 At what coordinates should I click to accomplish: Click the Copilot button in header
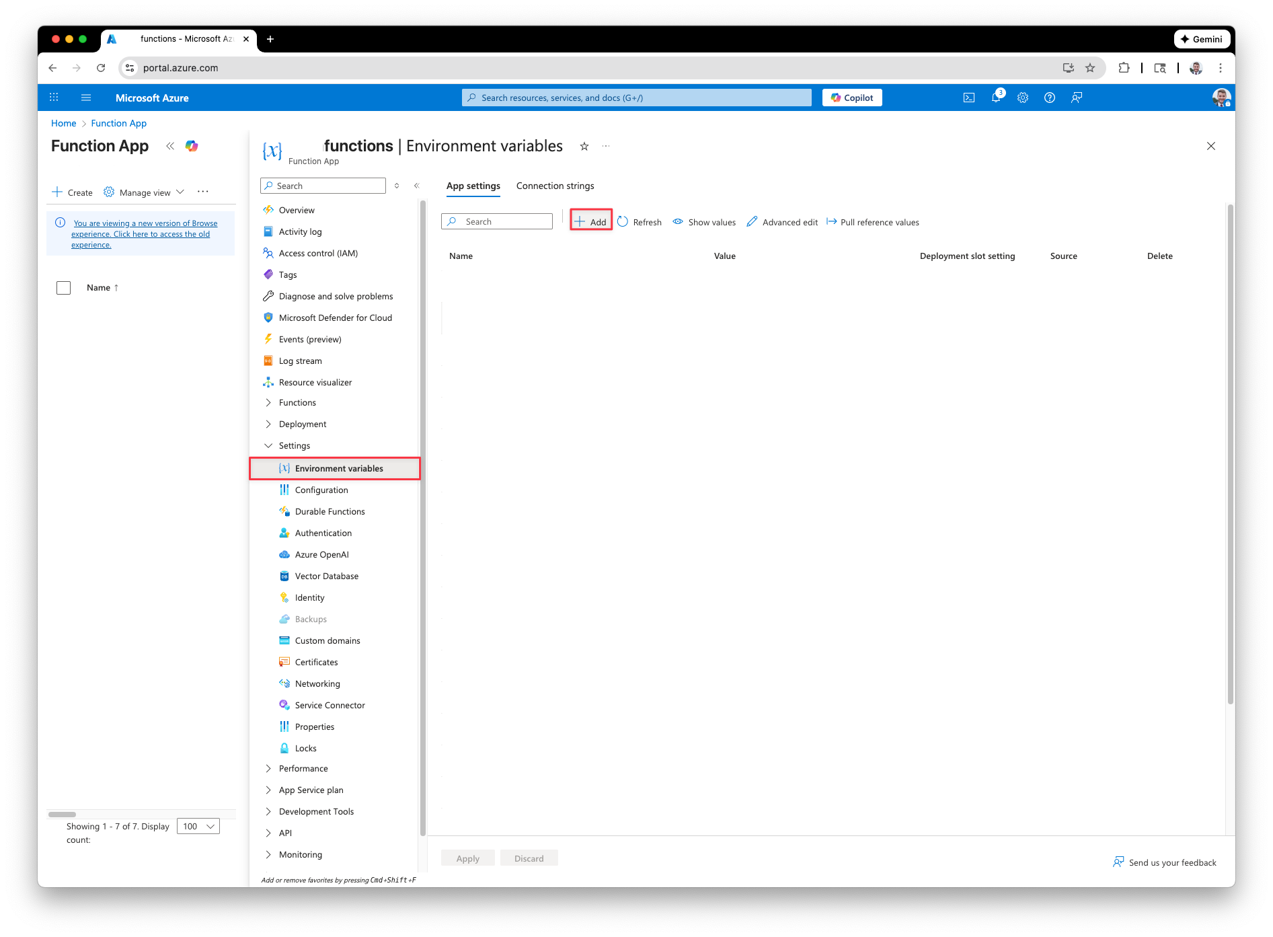tap(852, 98)
